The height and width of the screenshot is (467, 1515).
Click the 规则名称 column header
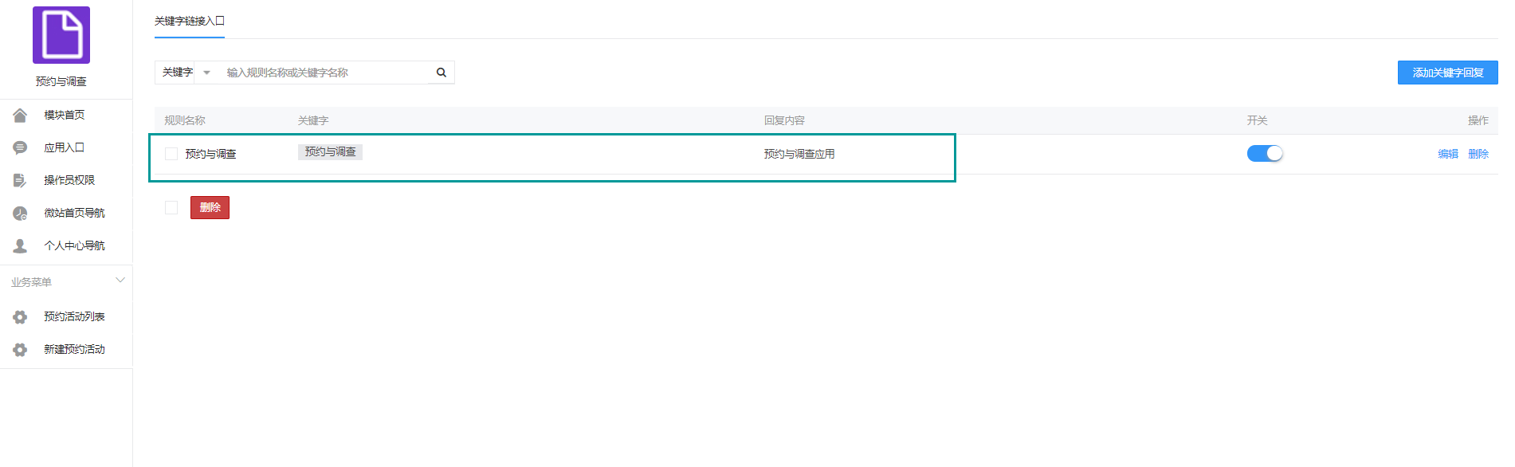(185, 120)
